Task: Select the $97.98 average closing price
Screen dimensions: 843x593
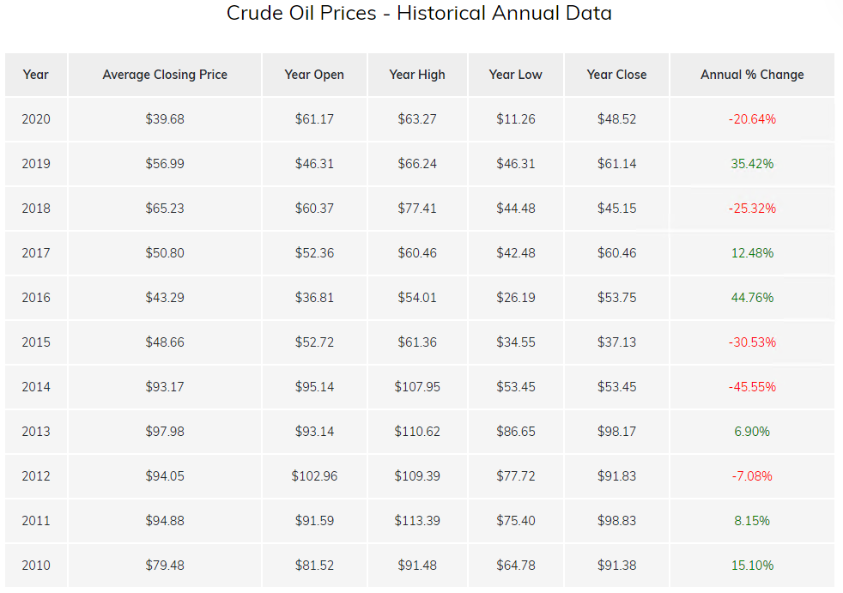Action: pyautogui.click(x=165, y=432)
